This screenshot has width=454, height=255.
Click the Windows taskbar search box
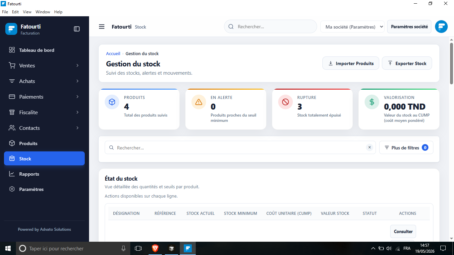click(73, 248)
